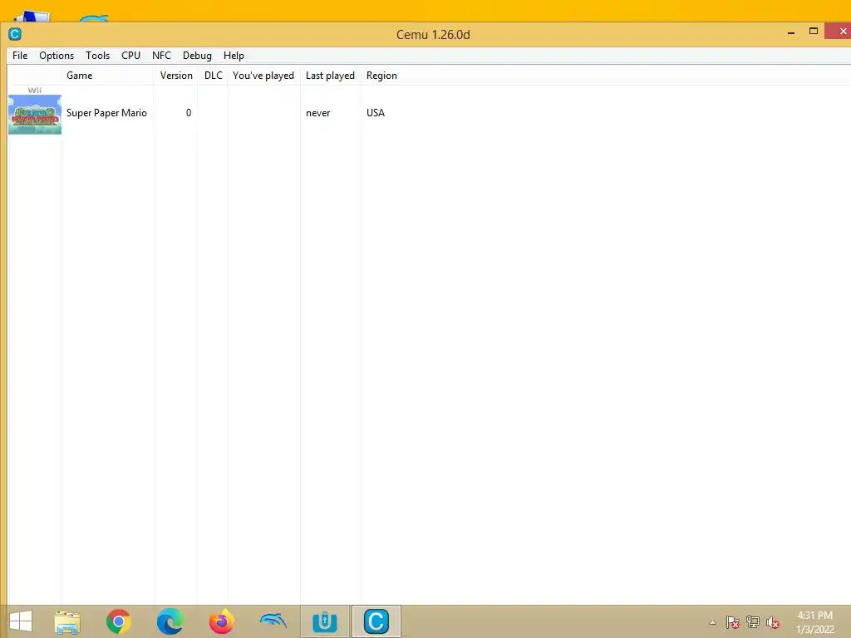Click the version 0 cell
The width and height of the screenshot is (851, 638).
click(189, 113)
